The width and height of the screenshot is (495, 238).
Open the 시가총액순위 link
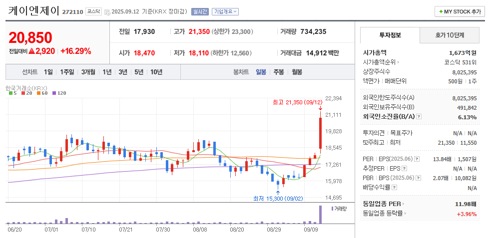(x=379, y=62)
